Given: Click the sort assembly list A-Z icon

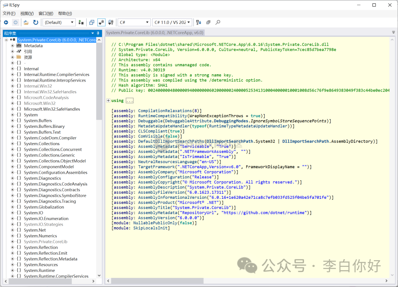Looking at the screenshot, I should (199, 22).
